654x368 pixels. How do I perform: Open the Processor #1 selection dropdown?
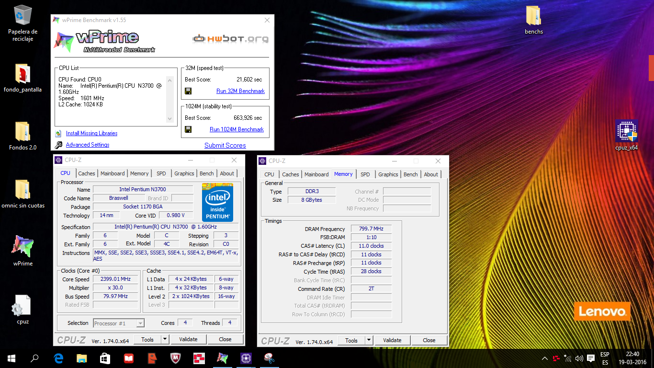point(119,323)
